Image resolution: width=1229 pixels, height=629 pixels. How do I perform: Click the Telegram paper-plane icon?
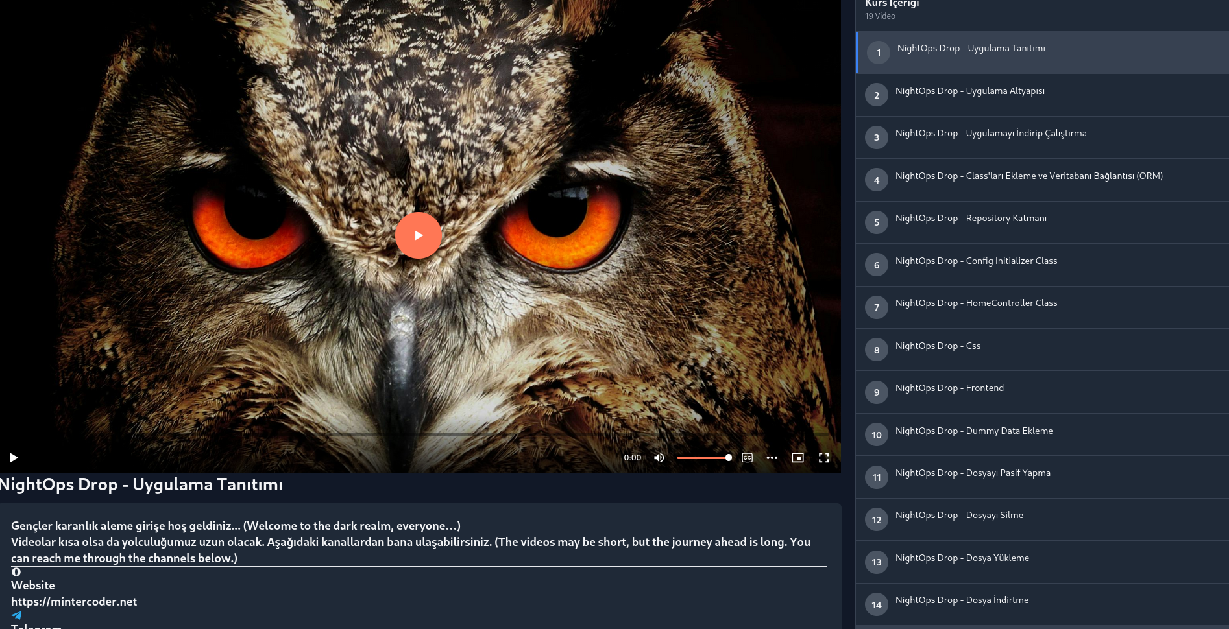pyautogui.click(x=17, y=615)
